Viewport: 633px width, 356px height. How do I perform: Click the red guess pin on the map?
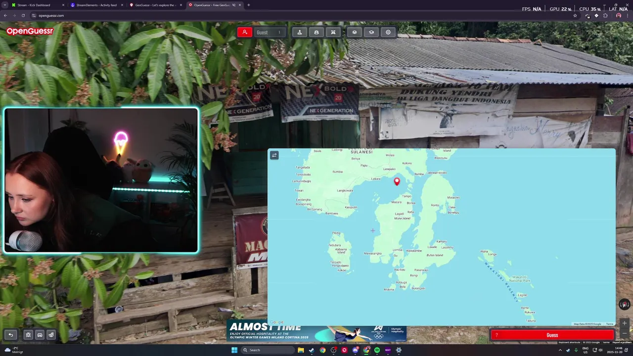coord(397,181)
